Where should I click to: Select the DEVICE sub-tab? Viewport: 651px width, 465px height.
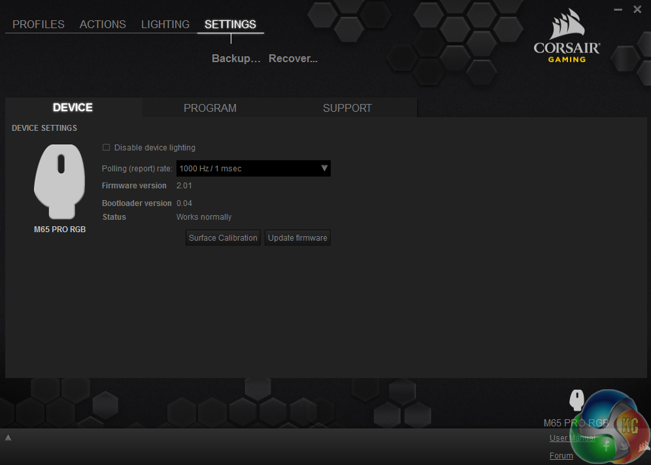tap(73, 108)
